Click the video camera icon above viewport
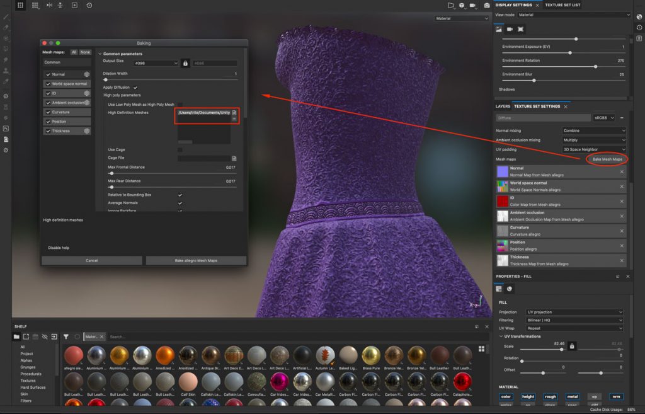 click(473, 5)
